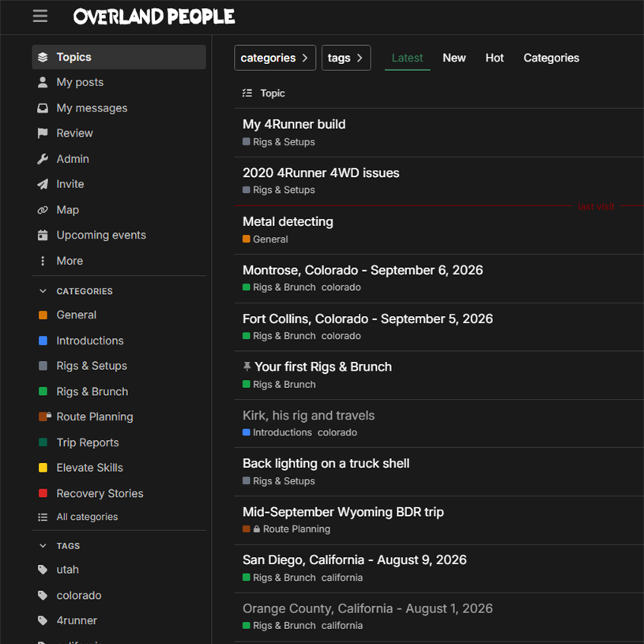Open Trip Reports category in sidebar
Screen dimensions: 644x644
tap(119, 443)
